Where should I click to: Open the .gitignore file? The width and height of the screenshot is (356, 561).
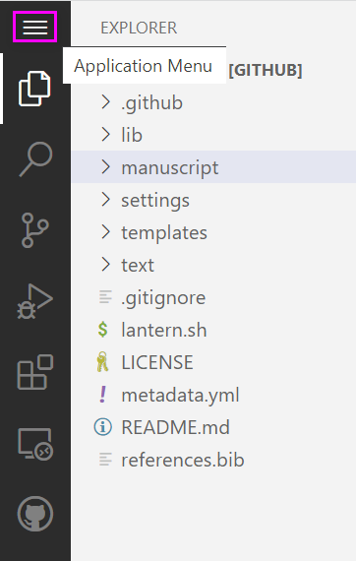(163, 298)
